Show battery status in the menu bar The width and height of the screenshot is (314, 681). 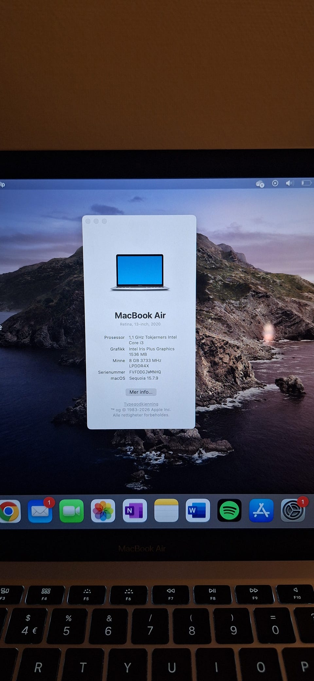pyautogui.click(x=306, y=183)
